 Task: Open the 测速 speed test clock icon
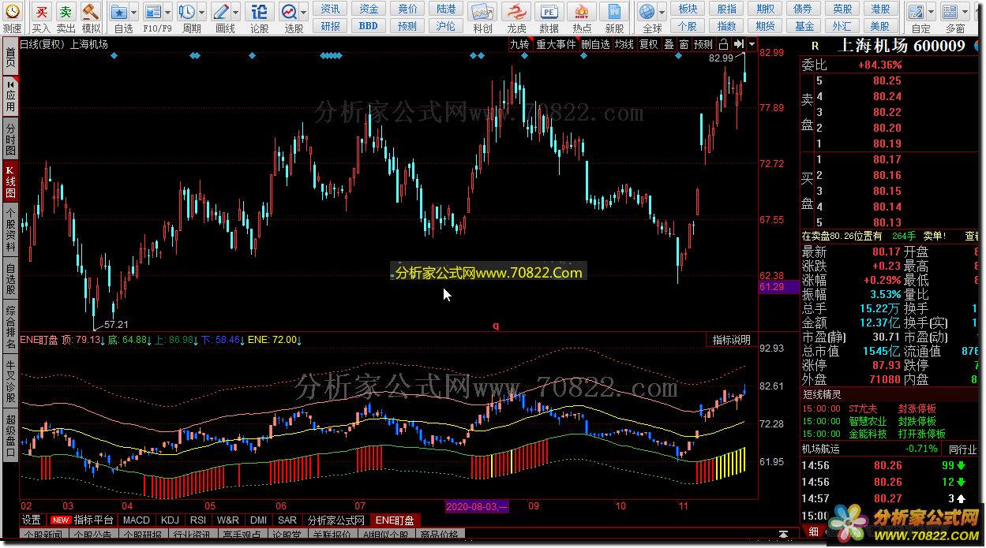pos(12,12)
